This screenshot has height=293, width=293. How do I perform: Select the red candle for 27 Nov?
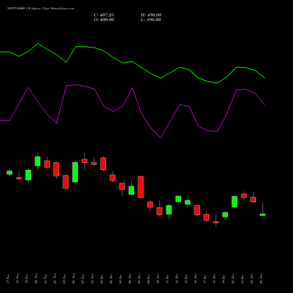click(84, 161)
